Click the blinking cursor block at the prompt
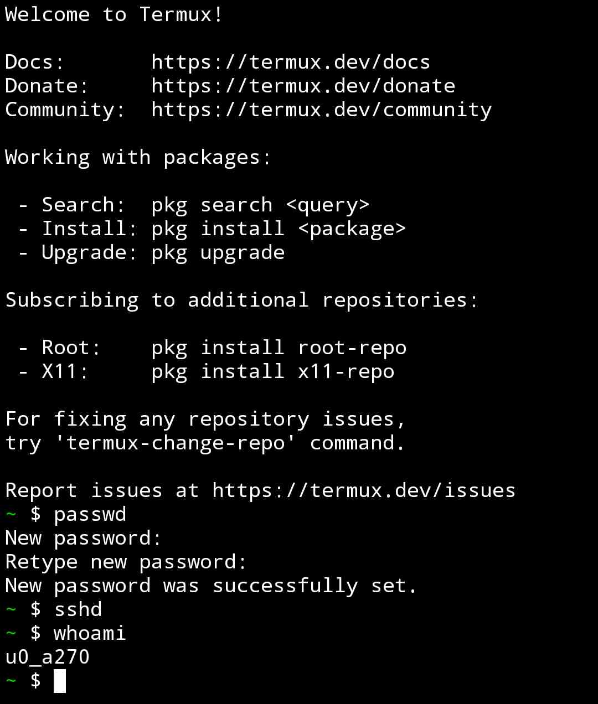The image size is (598, 704). pyautogui.click(x=60, y=681)
